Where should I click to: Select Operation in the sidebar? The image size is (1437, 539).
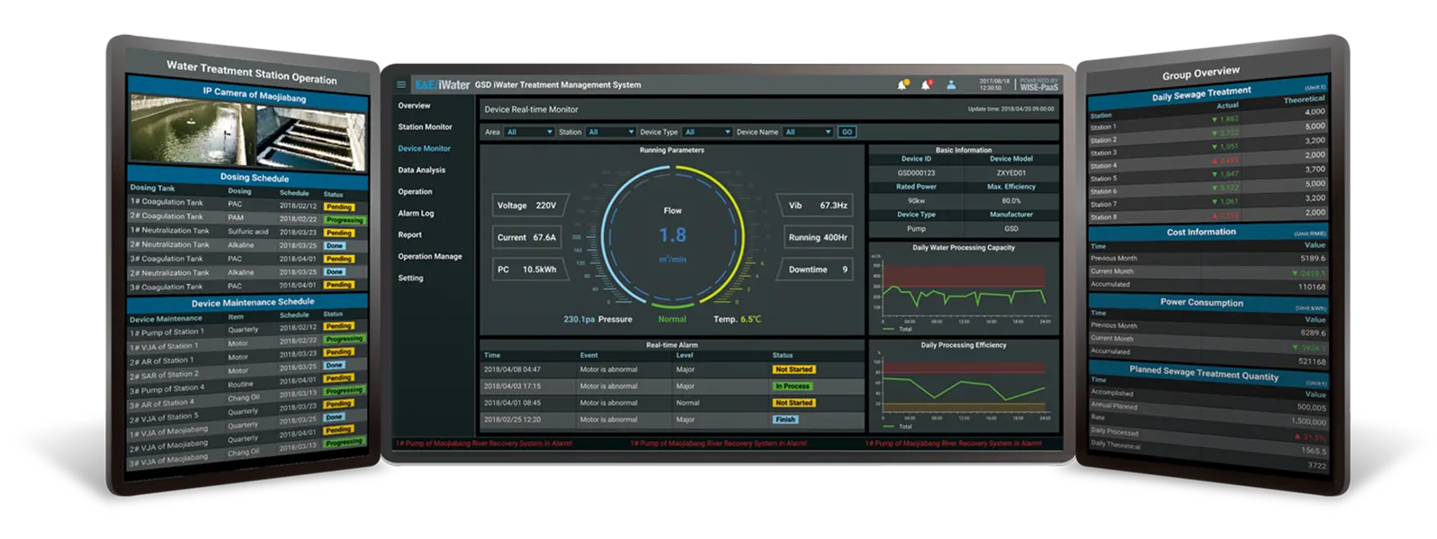coord(416,192)
